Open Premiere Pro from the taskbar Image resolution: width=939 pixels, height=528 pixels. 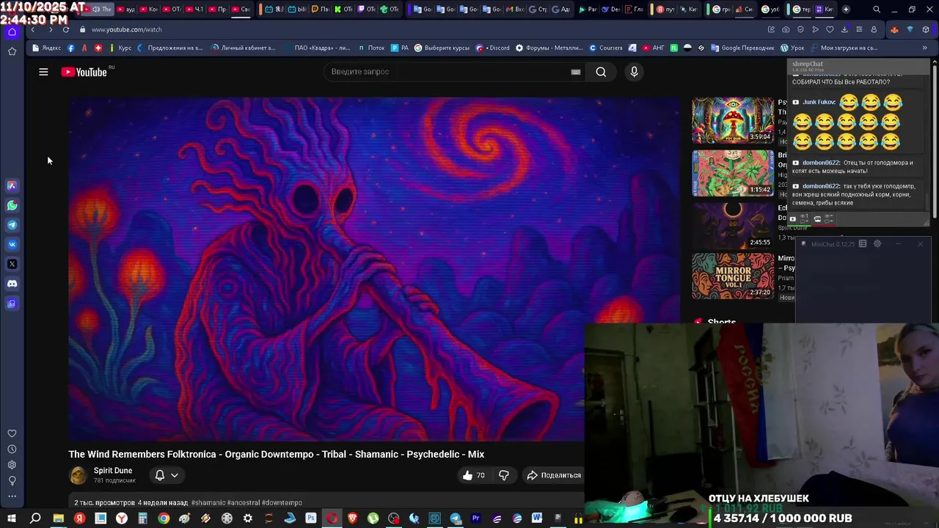click(x=475, y=518)
